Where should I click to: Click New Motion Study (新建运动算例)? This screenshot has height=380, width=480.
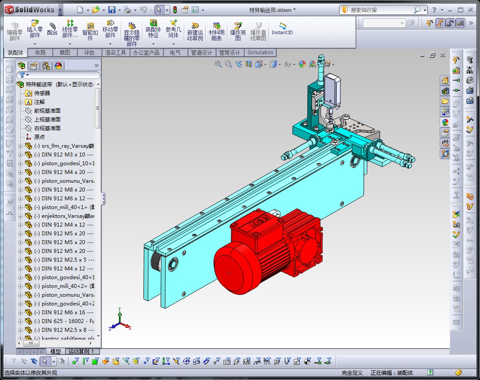pyautogui.click(x=195, y=31)
